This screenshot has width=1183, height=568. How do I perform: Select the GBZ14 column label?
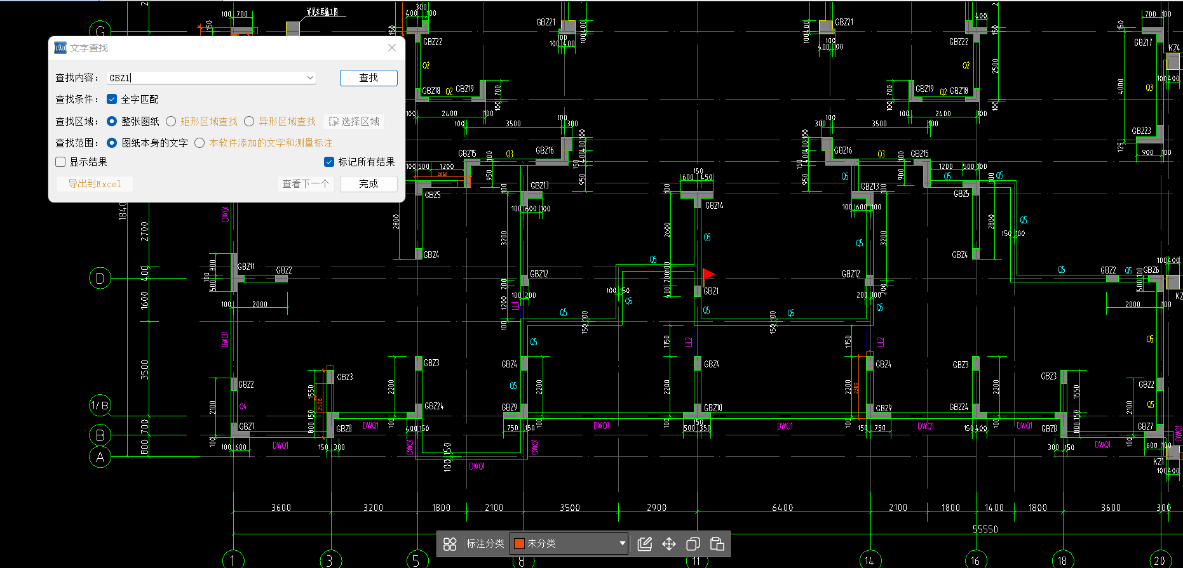pyautogui.click(x=714, y=206)
